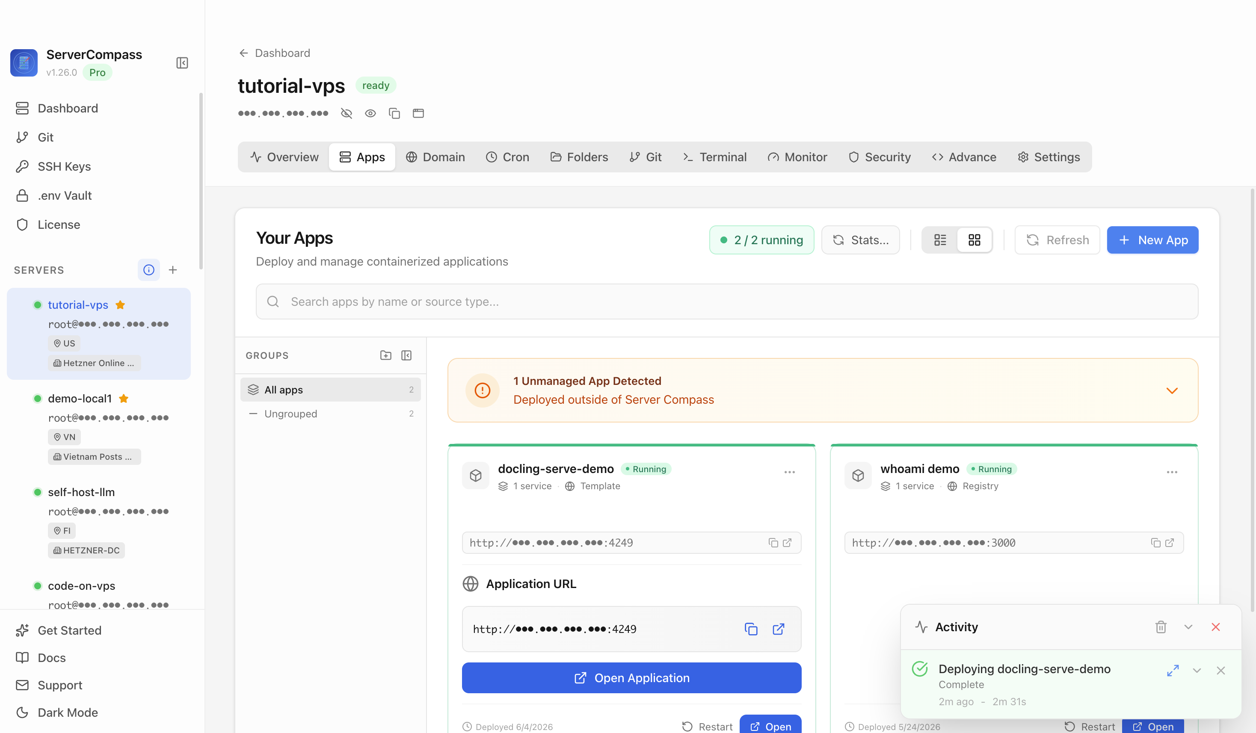Switch to the Monitor tab

(x=797, y=157)
